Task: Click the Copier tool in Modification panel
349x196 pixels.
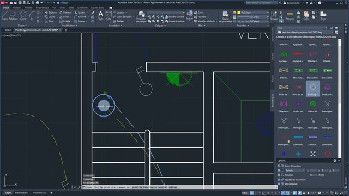Action: [50, 17]
